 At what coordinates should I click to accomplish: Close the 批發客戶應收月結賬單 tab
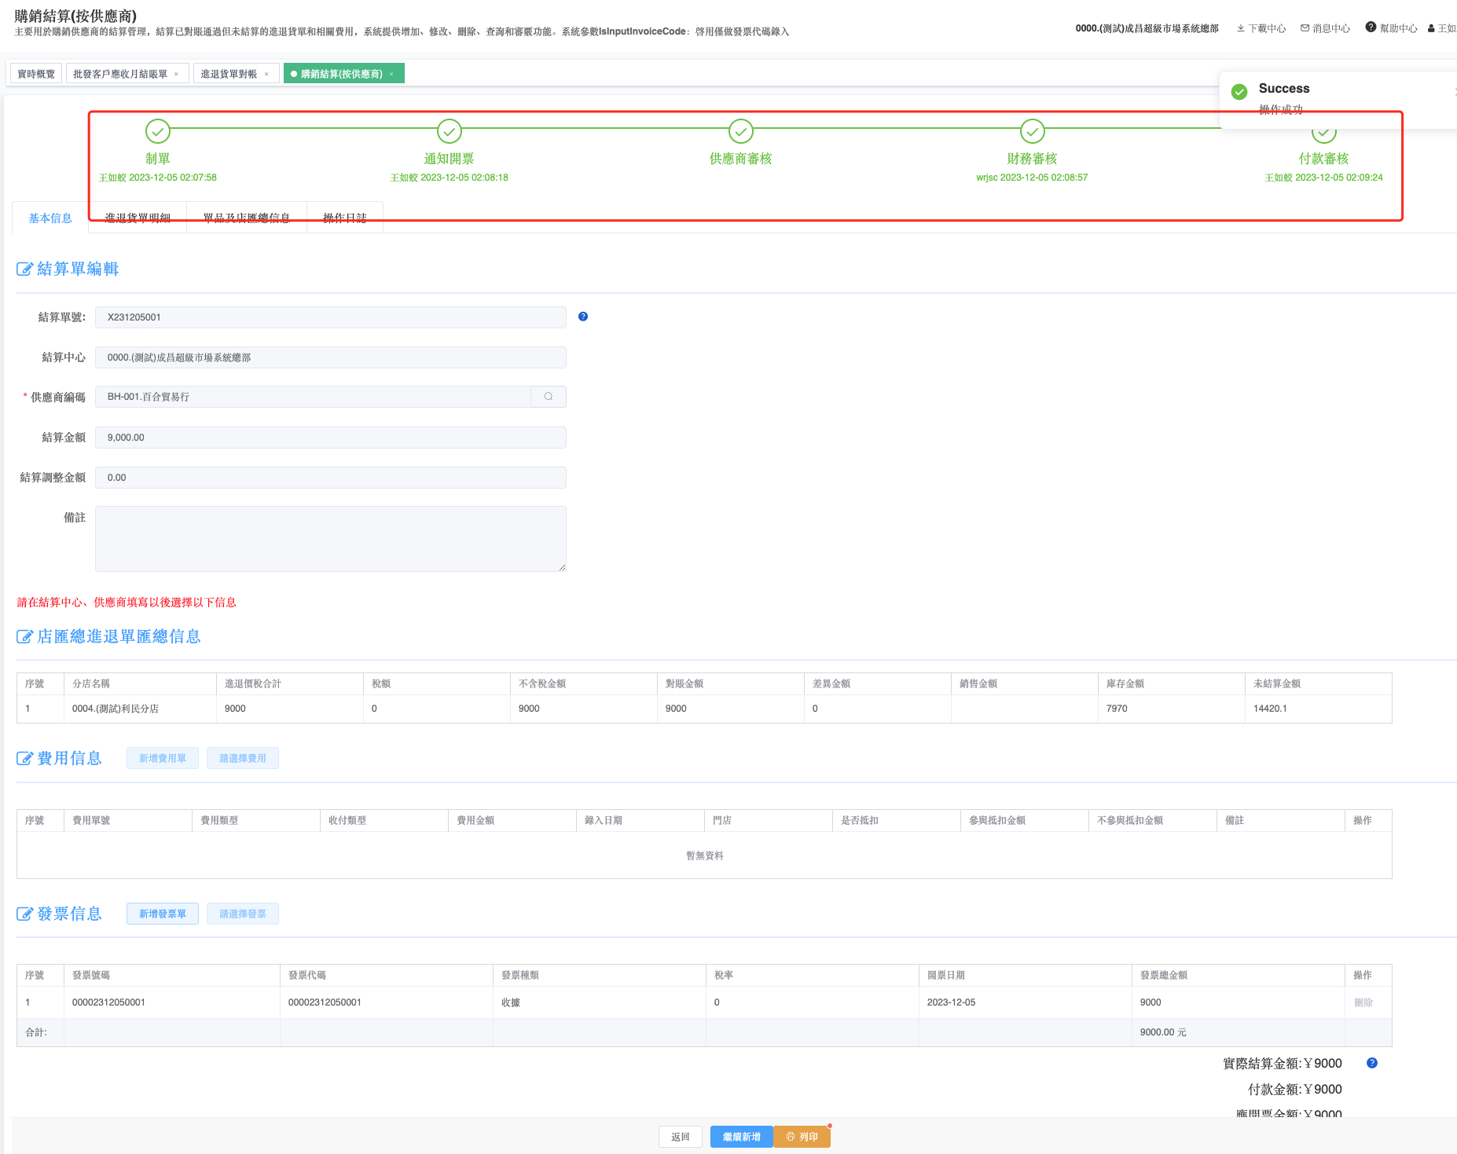tap(176, 75)
